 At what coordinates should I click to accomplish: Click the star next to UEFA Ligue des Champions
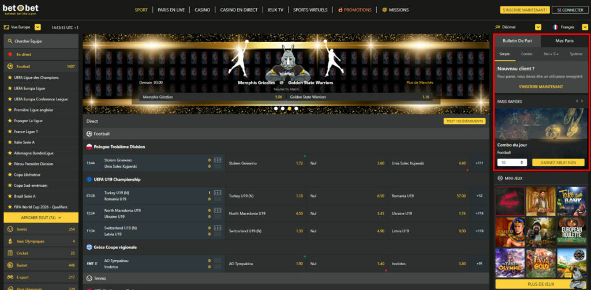click(x=10, y=78)
